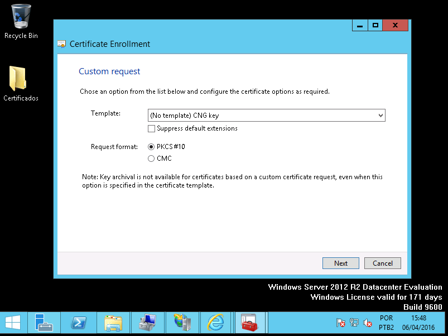The height and width of the screenshot is (336, 448).
Task: Open the POR PTB2 language indicator
Action: pos(386,323)
